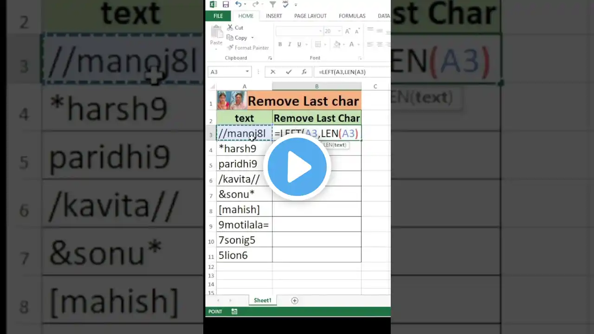The width and height of the screenshot is (594, 334).
Task: Confirm the formula with the checkmark button
Action: [x=288, y=72]
